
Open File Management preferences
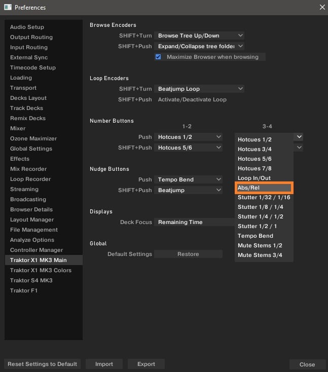coord(44,230)
